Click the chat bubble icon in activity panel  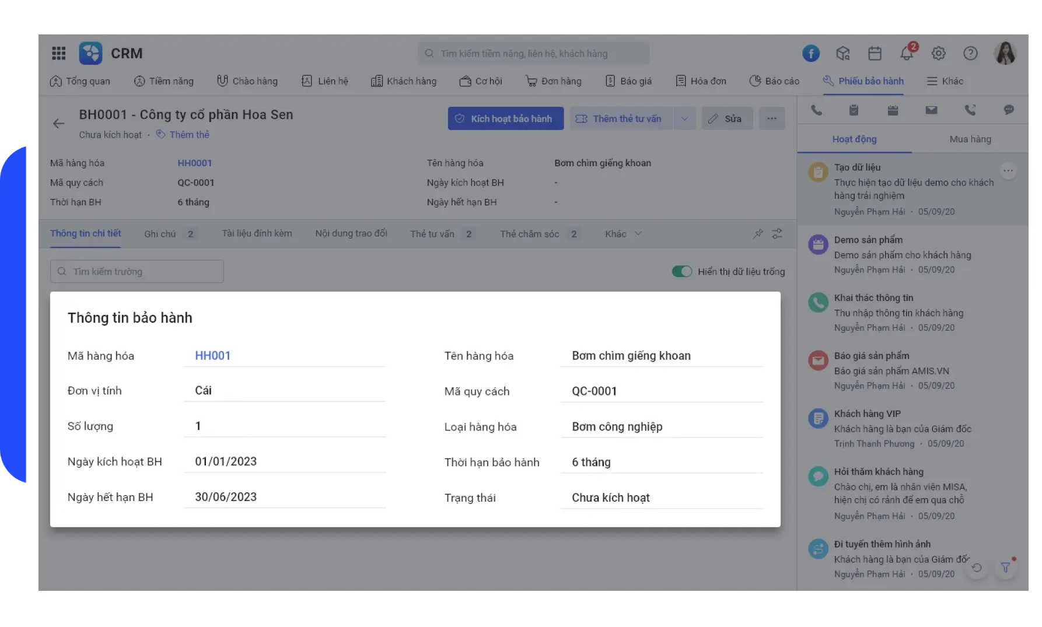point(1009,110)
